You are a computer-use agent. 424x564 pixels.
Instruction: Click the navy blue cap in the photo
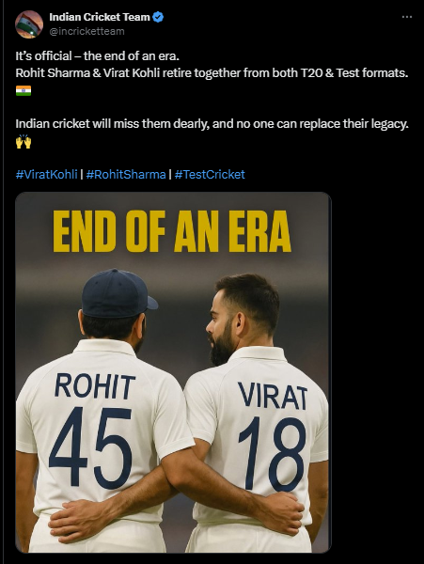119,294
